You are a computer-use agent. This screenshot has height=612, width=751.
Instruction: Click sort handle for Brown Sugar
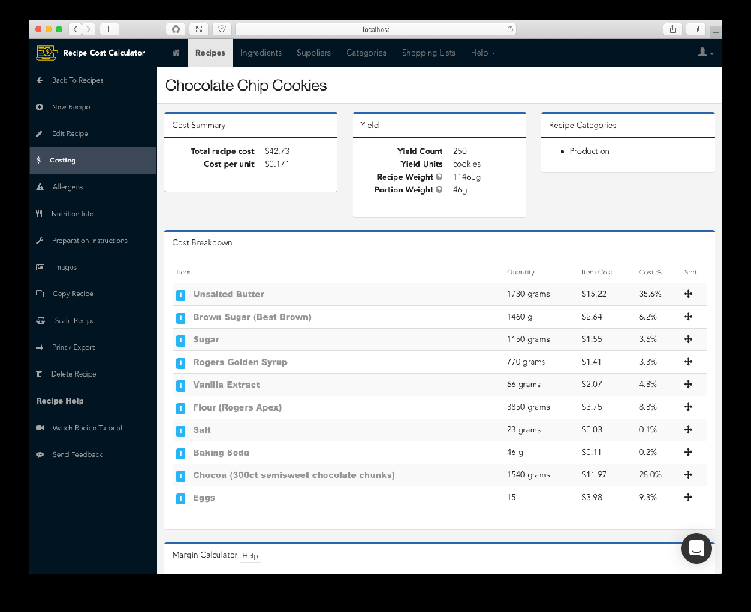tap(688, 317)
